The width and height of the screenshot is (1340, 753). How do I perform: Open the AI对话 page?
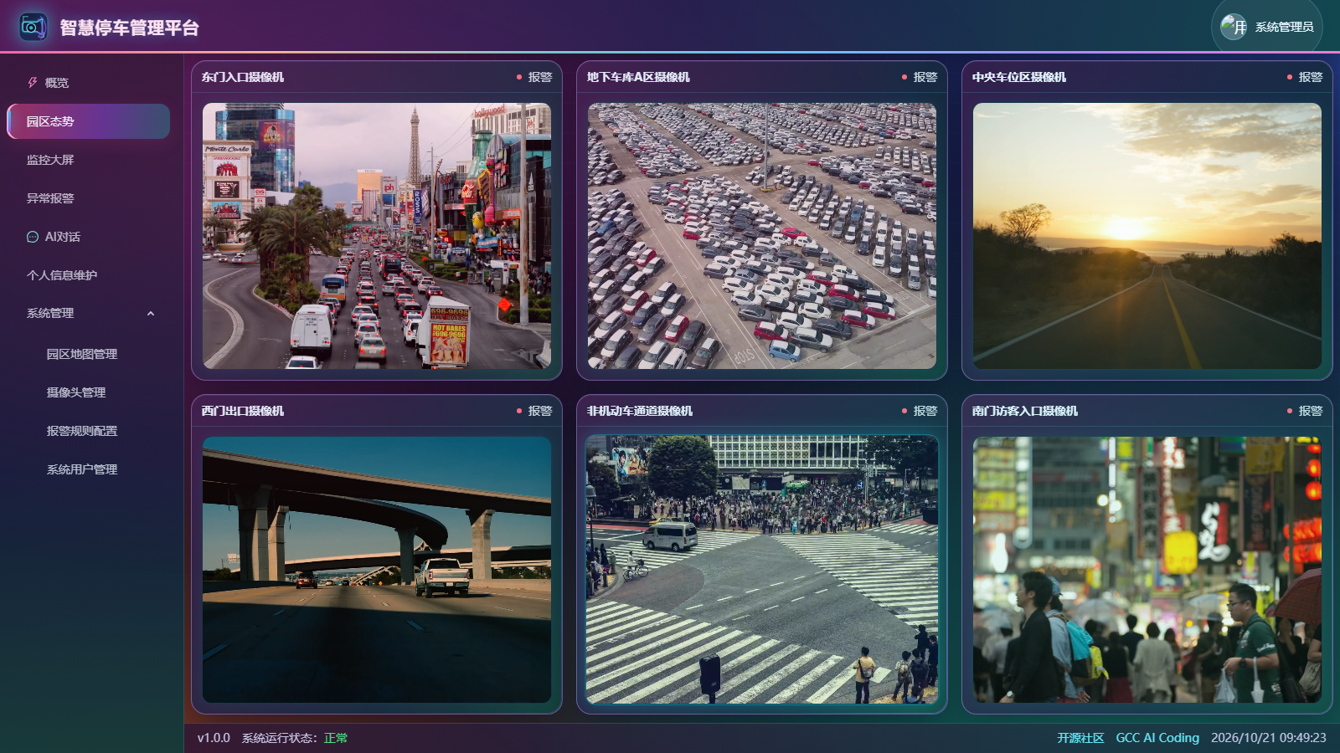click(89, 237)
